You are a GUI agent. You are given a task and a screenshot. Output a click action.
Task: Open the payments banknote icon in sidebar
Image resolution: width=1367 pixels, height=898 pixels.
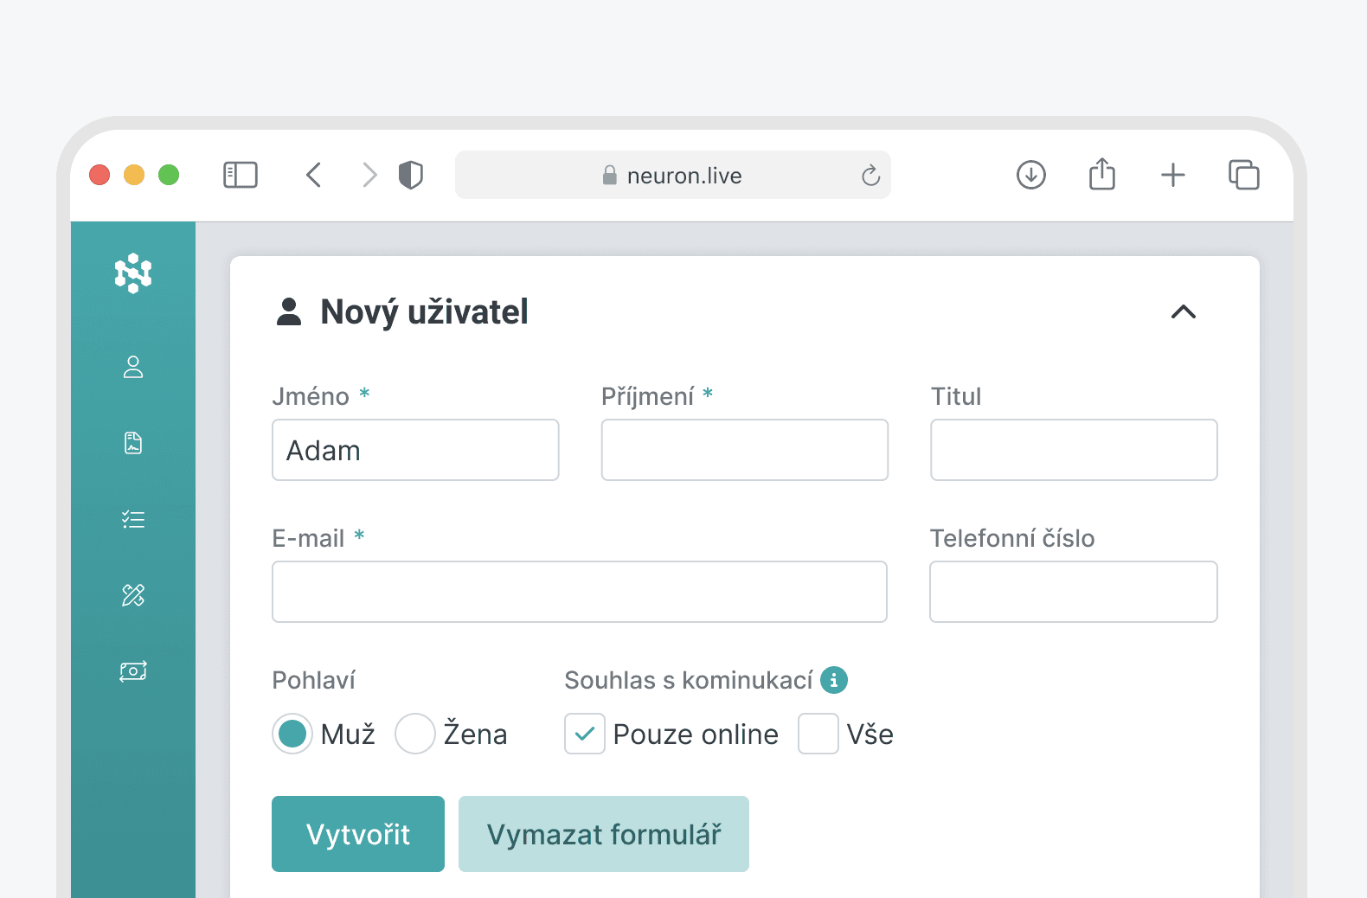coord(133,671)
